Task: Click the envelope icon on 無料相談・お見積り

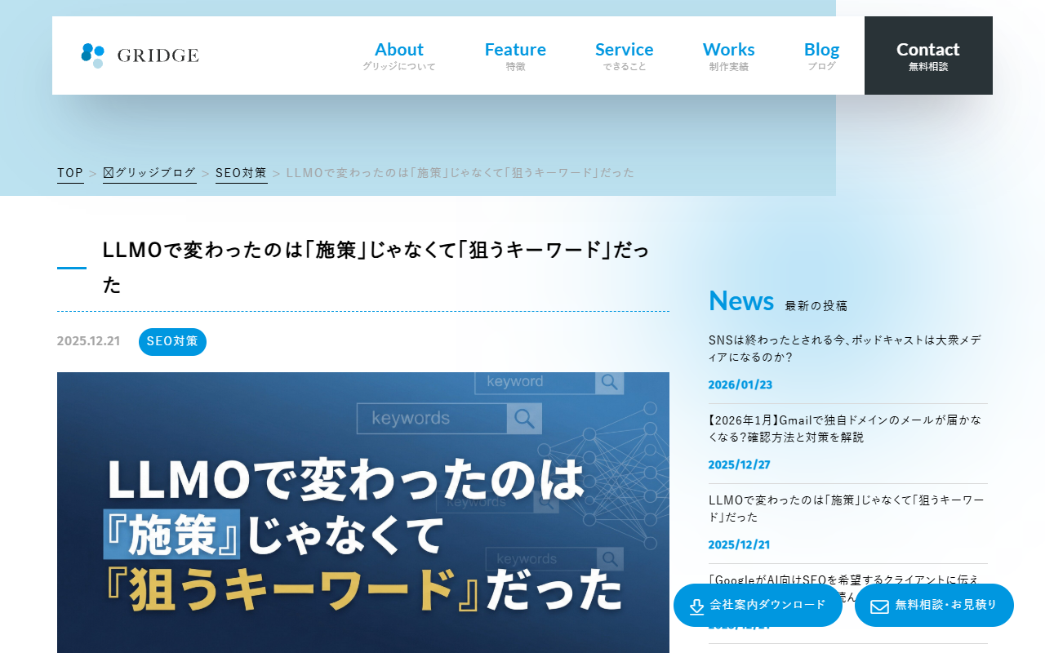Action: [x=879, y=606]
